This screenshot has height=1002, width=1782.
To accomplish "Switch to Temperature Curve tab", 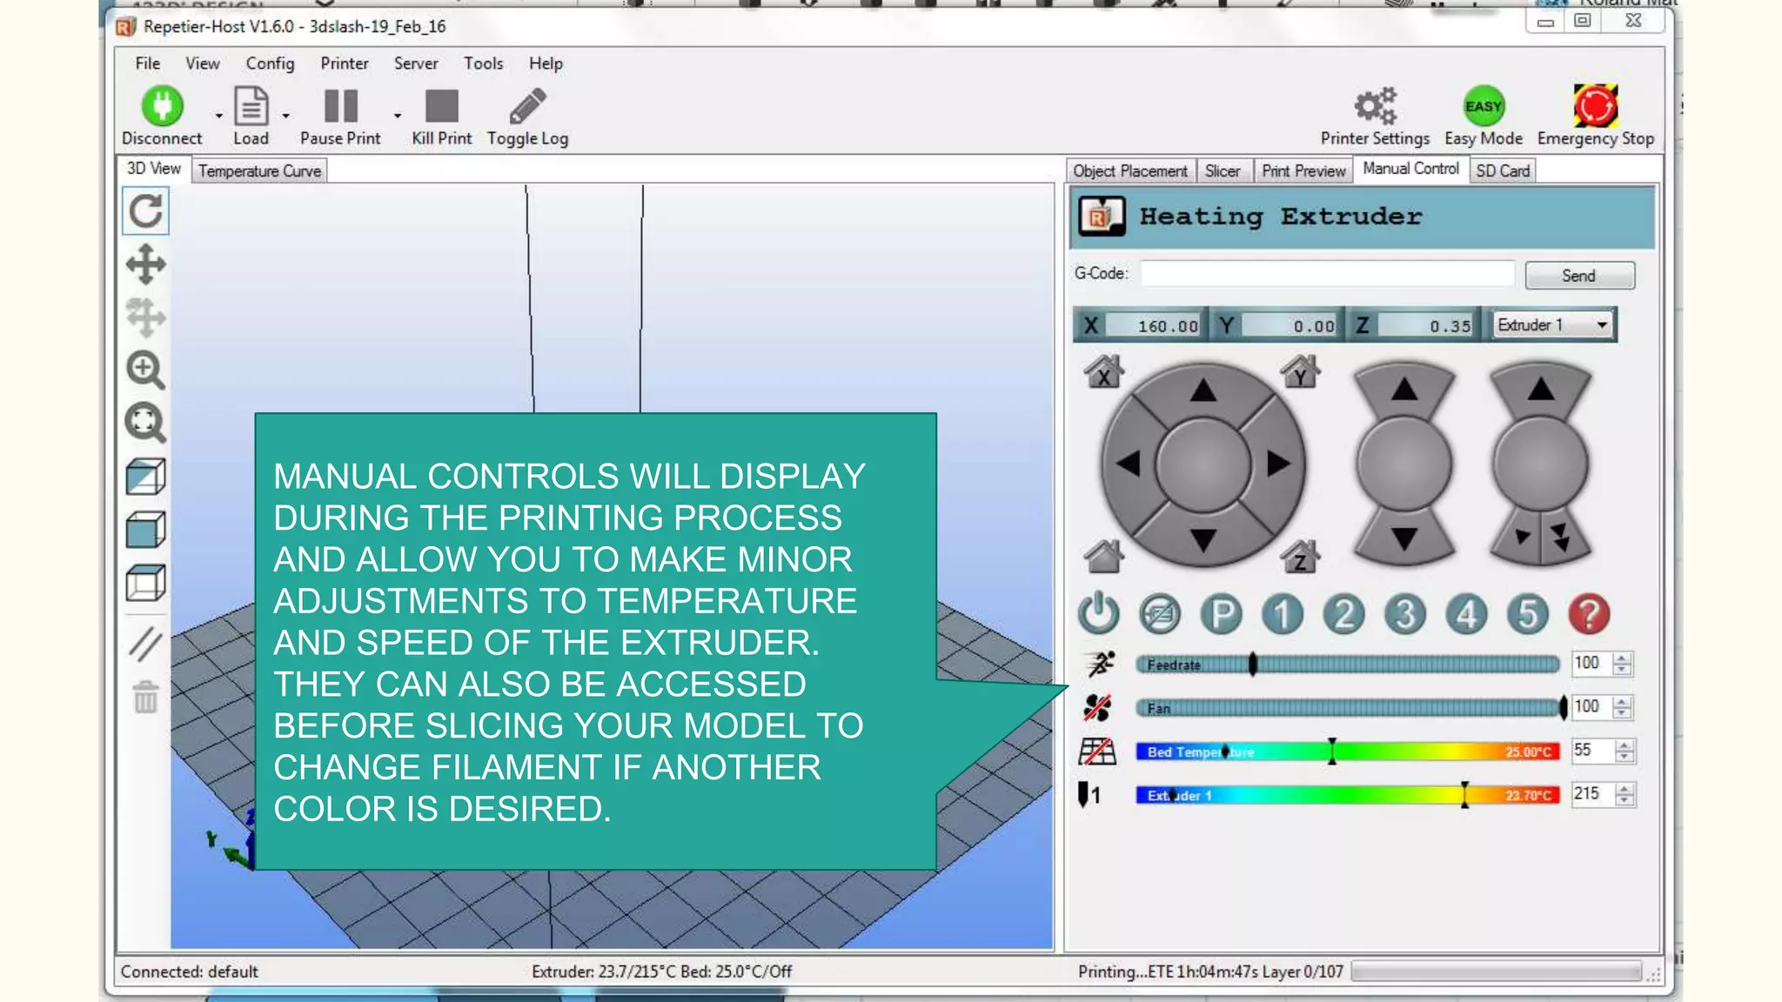I will [259, 170].
